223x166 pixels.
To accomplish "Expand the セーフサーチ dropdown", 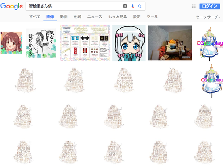I will pos(208,17).
